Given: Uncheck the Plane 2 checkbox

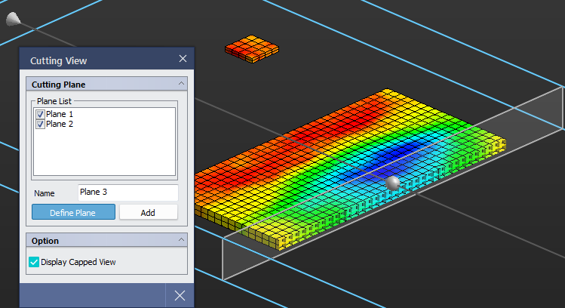Looking at the screenshot, I should pyautogui.click(x=41, y=124).
